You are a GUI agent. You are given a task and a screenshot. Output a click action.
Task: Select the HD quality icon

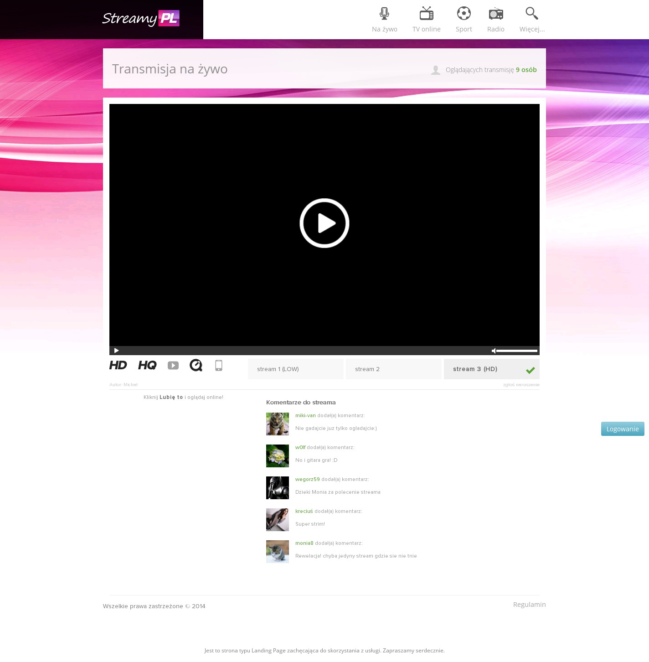point(118,365)
